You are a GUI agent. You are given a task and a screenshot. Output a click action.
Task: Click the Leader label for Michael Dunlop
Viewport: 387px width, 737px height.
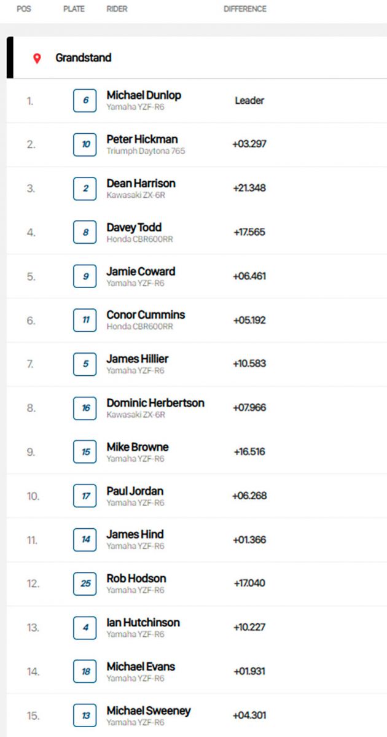point(249,101)
